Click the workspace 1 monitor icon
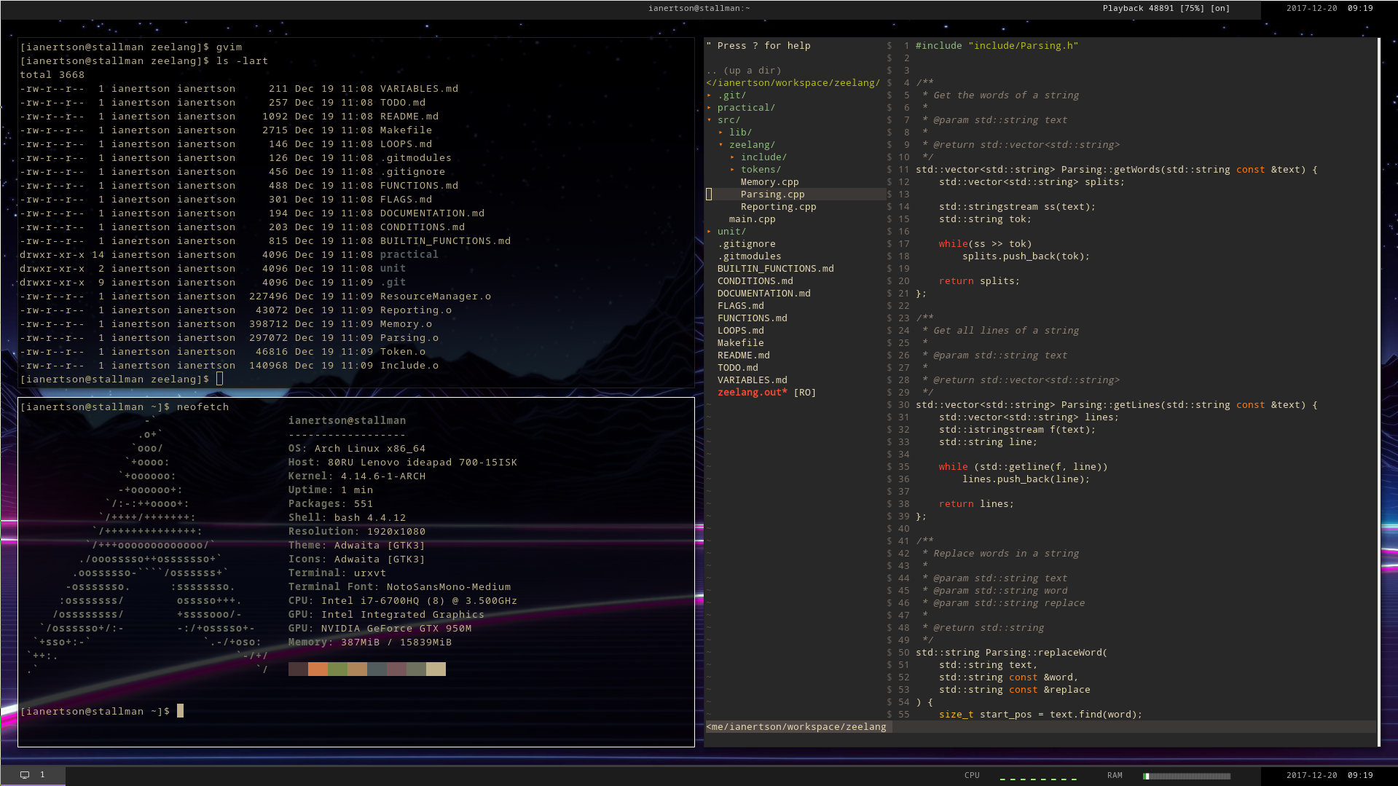Screen dimensions: 1398x786 (25, 775)
